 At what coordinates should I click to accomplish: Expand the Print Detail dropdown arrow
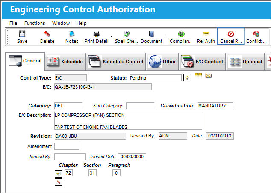point(111,36)
